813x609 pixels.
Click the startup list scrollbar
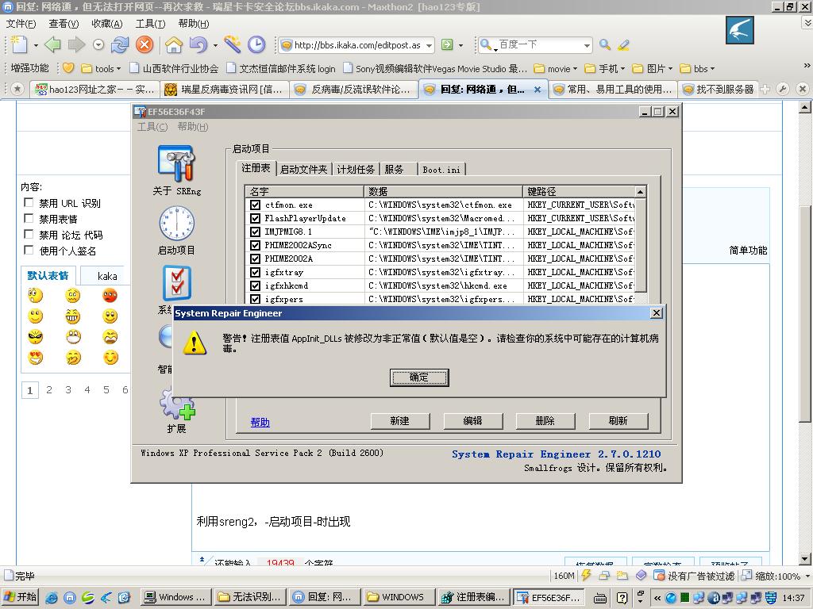pos(641,244)
